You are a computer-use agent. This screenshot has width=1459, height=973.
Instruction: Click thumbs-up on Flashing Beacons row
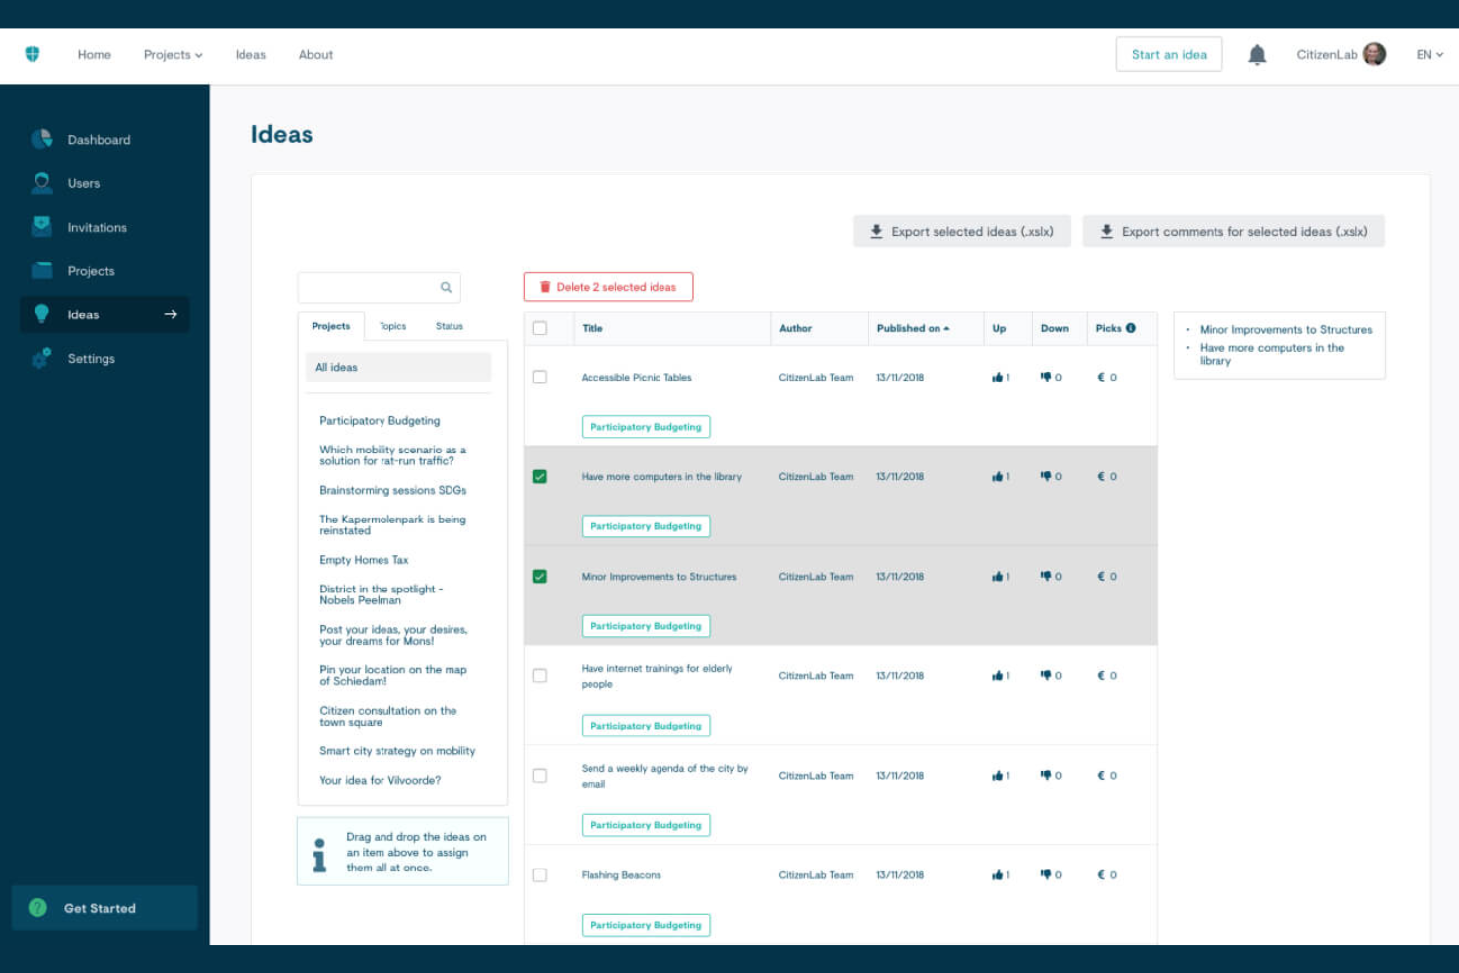(x=997, y=874)
